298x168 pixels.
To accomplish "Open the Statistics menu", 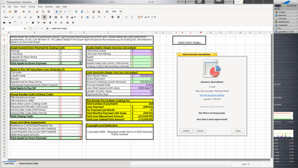I will pyautogui.click(x=49, y=7).
